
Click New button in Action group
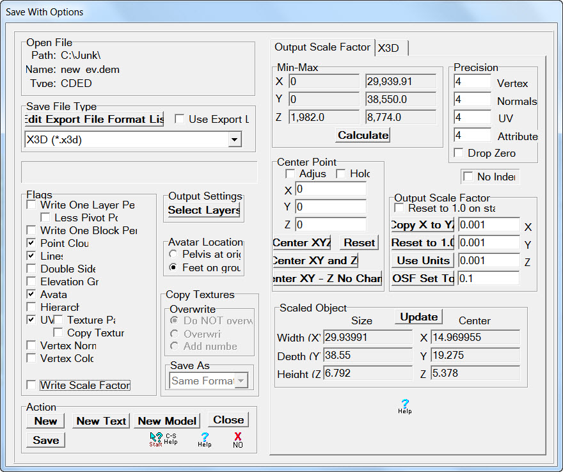45,421
